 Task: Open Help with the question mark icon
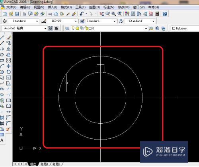click(x=165, y=14)
